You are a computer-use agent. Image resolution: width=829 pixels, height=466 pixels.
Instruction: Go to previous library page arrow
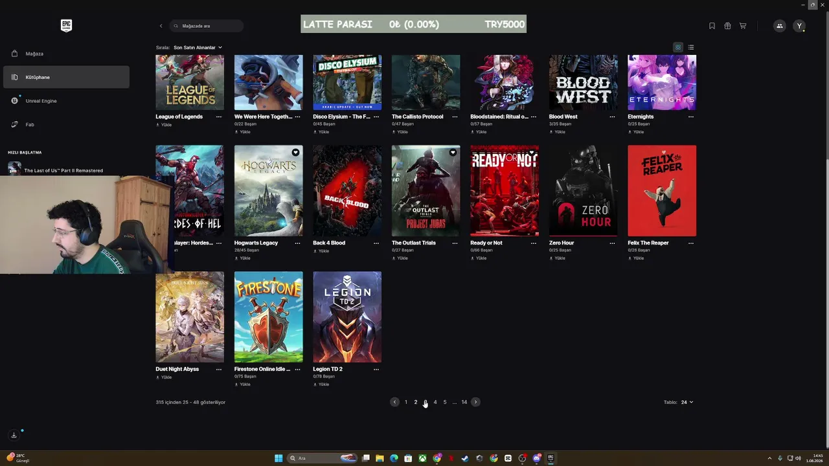(394, 402)
